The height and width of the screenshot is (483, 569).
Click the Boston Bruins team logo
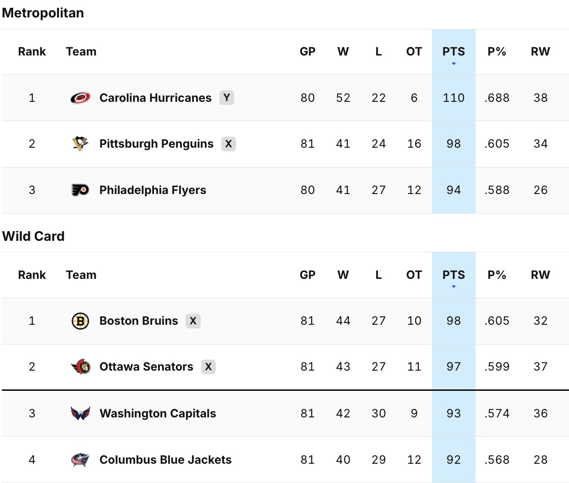(x=80, y=321)
